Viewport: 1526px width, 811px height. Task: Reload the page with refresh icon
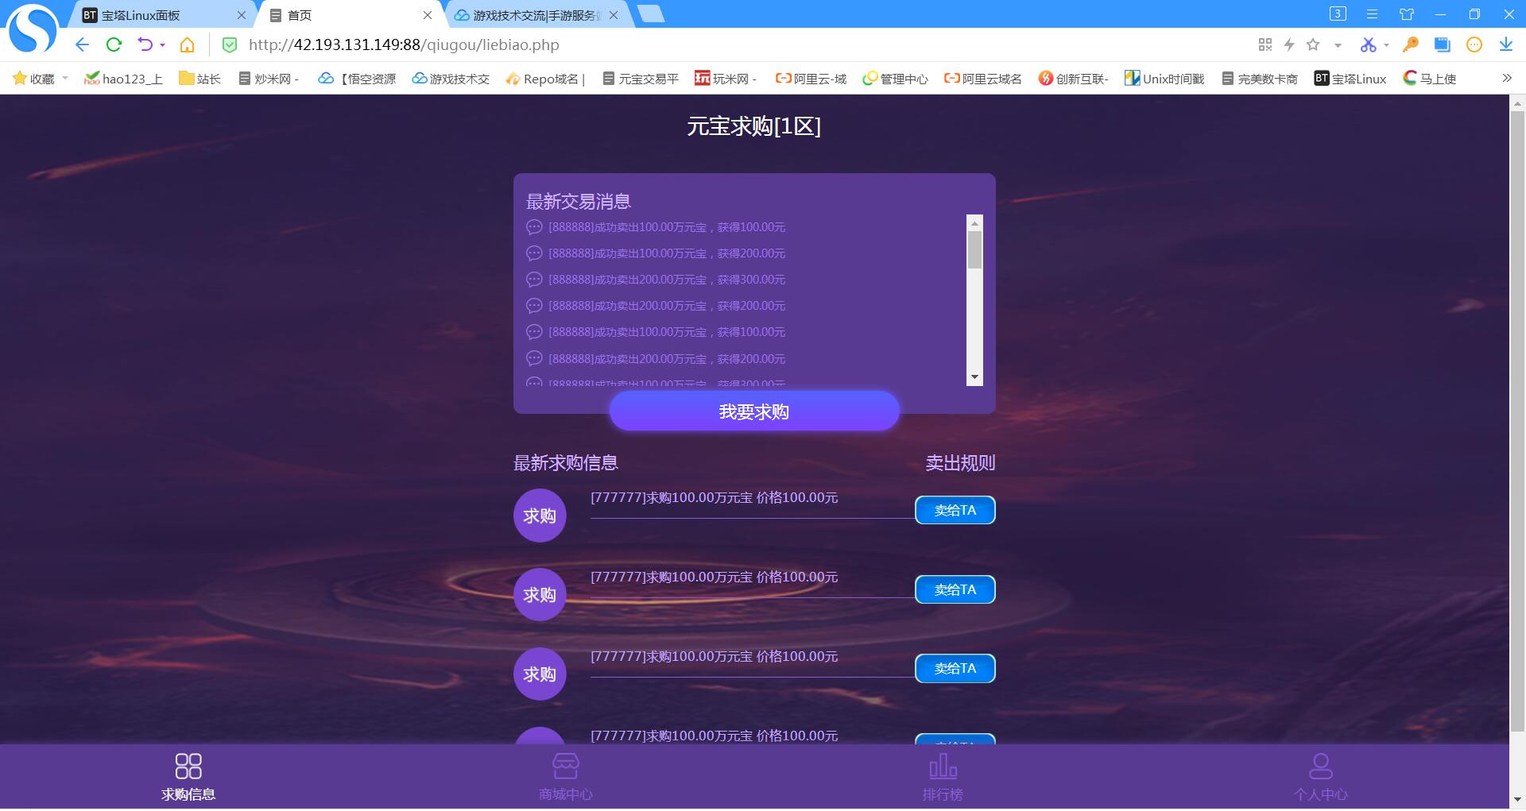(114, 44)
